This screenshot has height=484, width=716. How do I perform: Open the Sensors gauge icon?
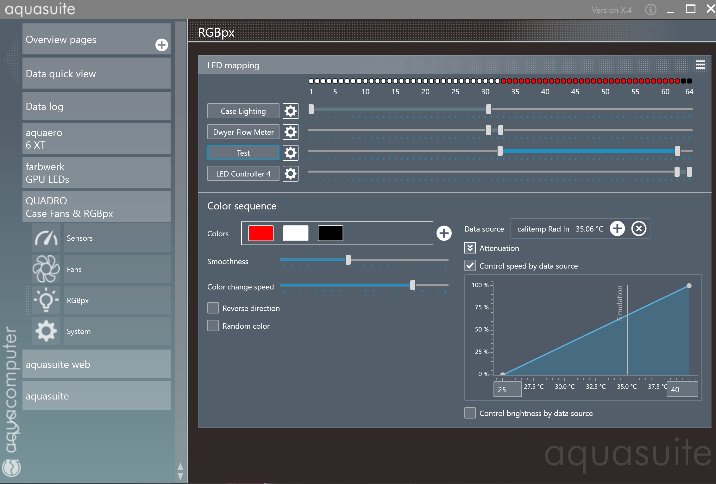click(46, 238)
